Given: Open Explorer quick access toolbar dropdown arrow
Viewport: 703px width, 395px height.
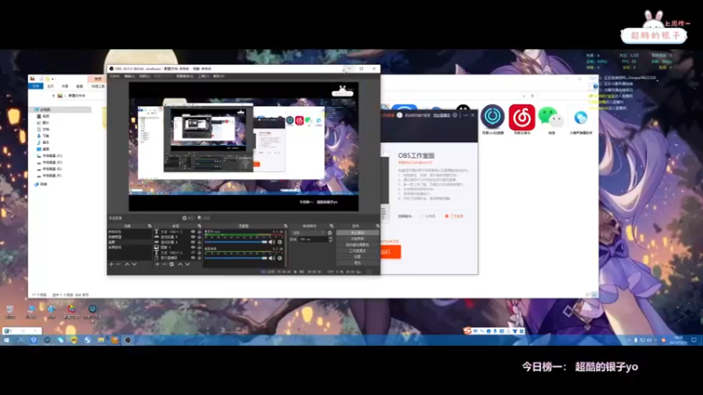Looking at the screenshot, I should pos(54,79).
